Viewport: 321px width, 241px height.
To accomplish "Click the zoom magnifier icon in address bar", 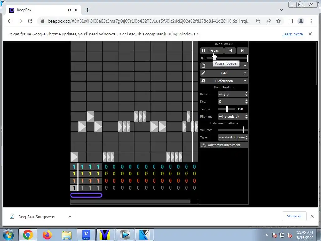I will point(258,21).
